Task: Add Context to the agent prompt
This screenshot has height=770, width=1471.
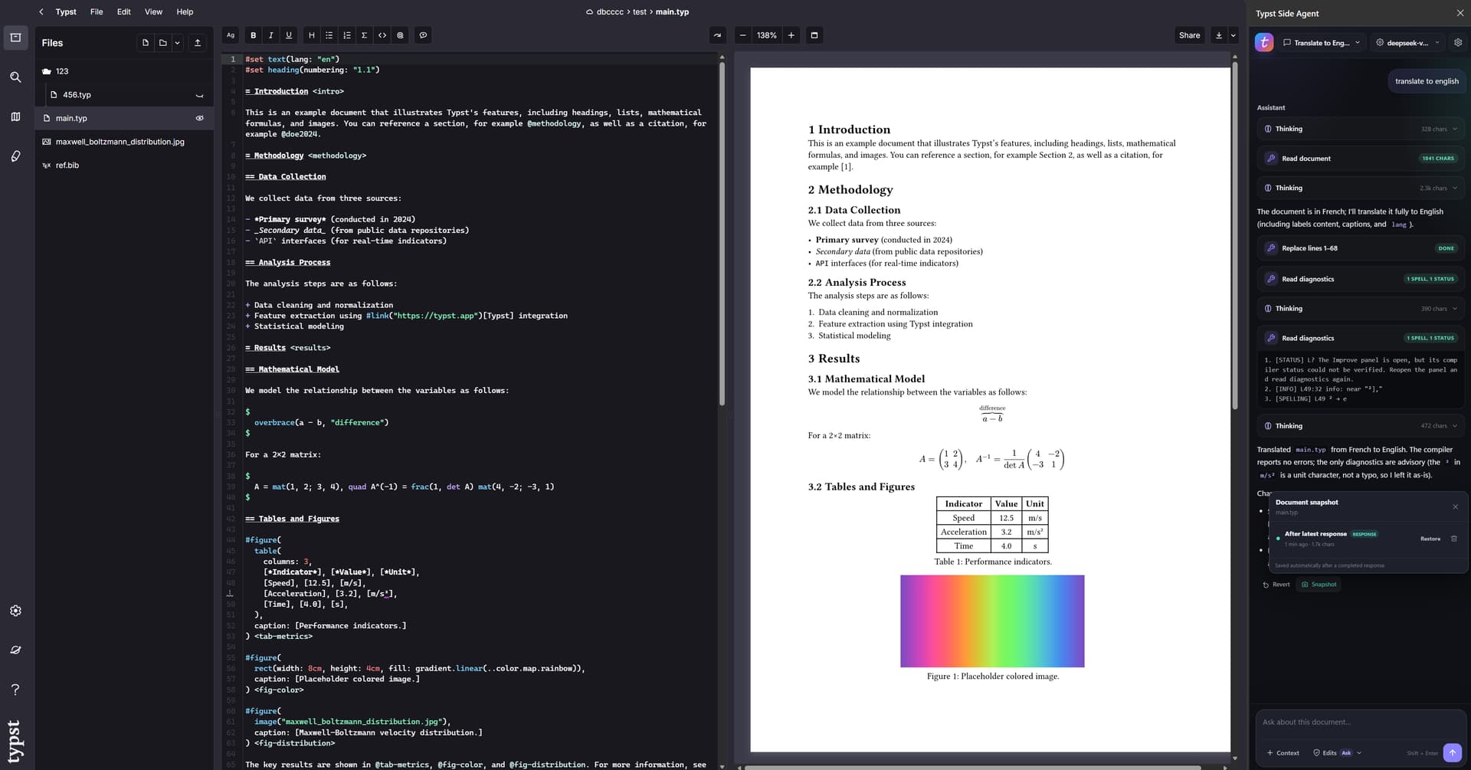Action: tap(1283, 752)
